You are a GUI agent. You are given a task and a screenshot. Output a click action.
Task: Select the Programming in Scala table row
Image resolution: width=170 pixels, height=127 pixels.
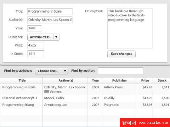[85, 89]
